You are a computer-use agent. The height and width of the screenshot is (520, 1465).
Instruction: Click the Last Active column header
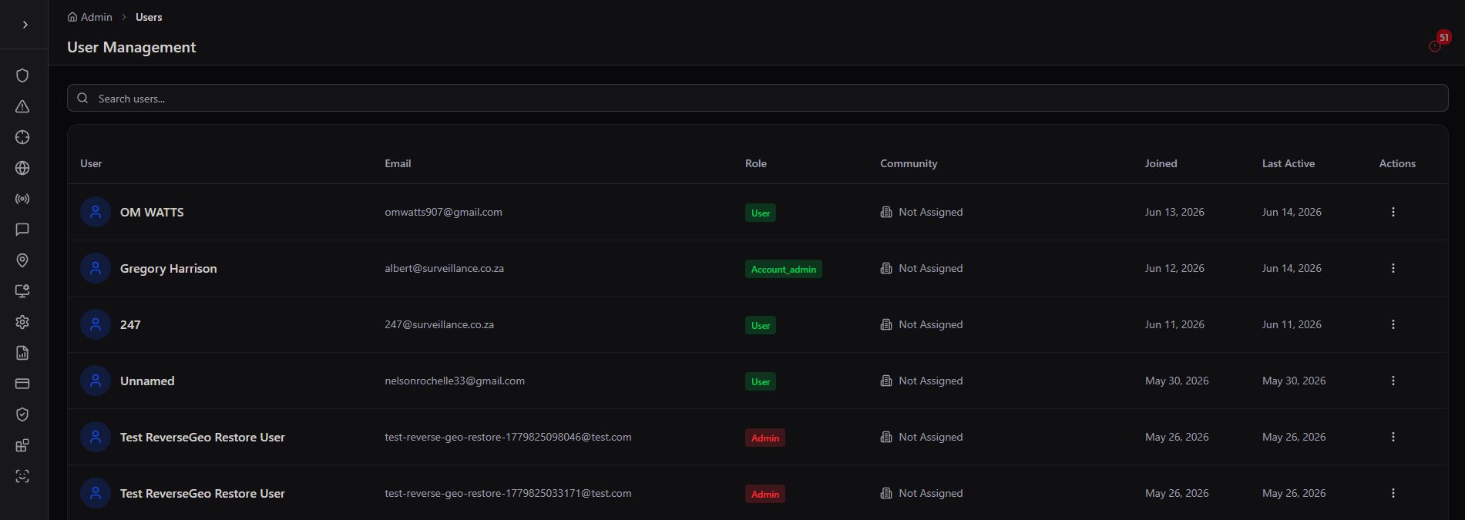(1288, 163)
